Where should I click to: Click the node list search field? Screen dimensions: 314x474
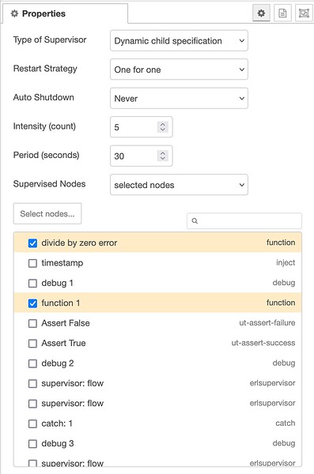[x=244, y=221]
